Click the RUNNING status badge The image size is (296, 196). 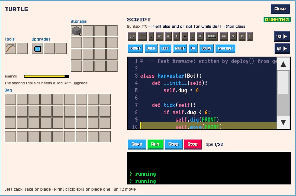pyautogui.click(x=277, y=20)
